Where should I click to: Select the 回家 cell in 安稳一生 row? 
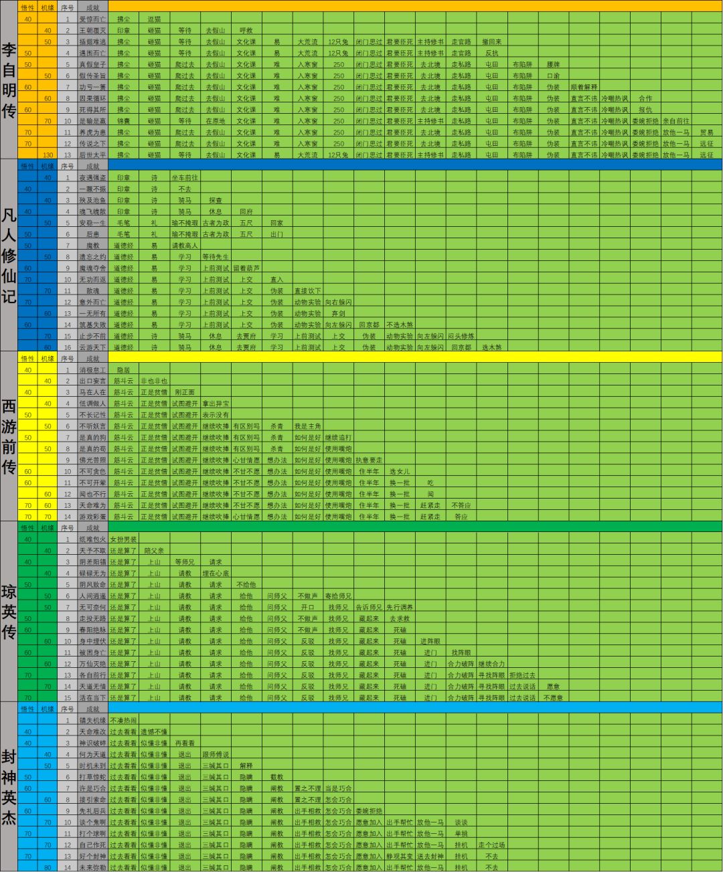[276, 224]
